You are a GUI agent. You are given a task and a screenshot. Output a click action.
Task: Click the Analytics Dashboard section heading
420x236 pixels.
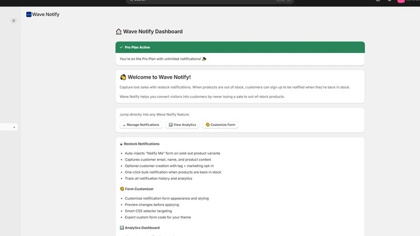(x=142, y=228)
